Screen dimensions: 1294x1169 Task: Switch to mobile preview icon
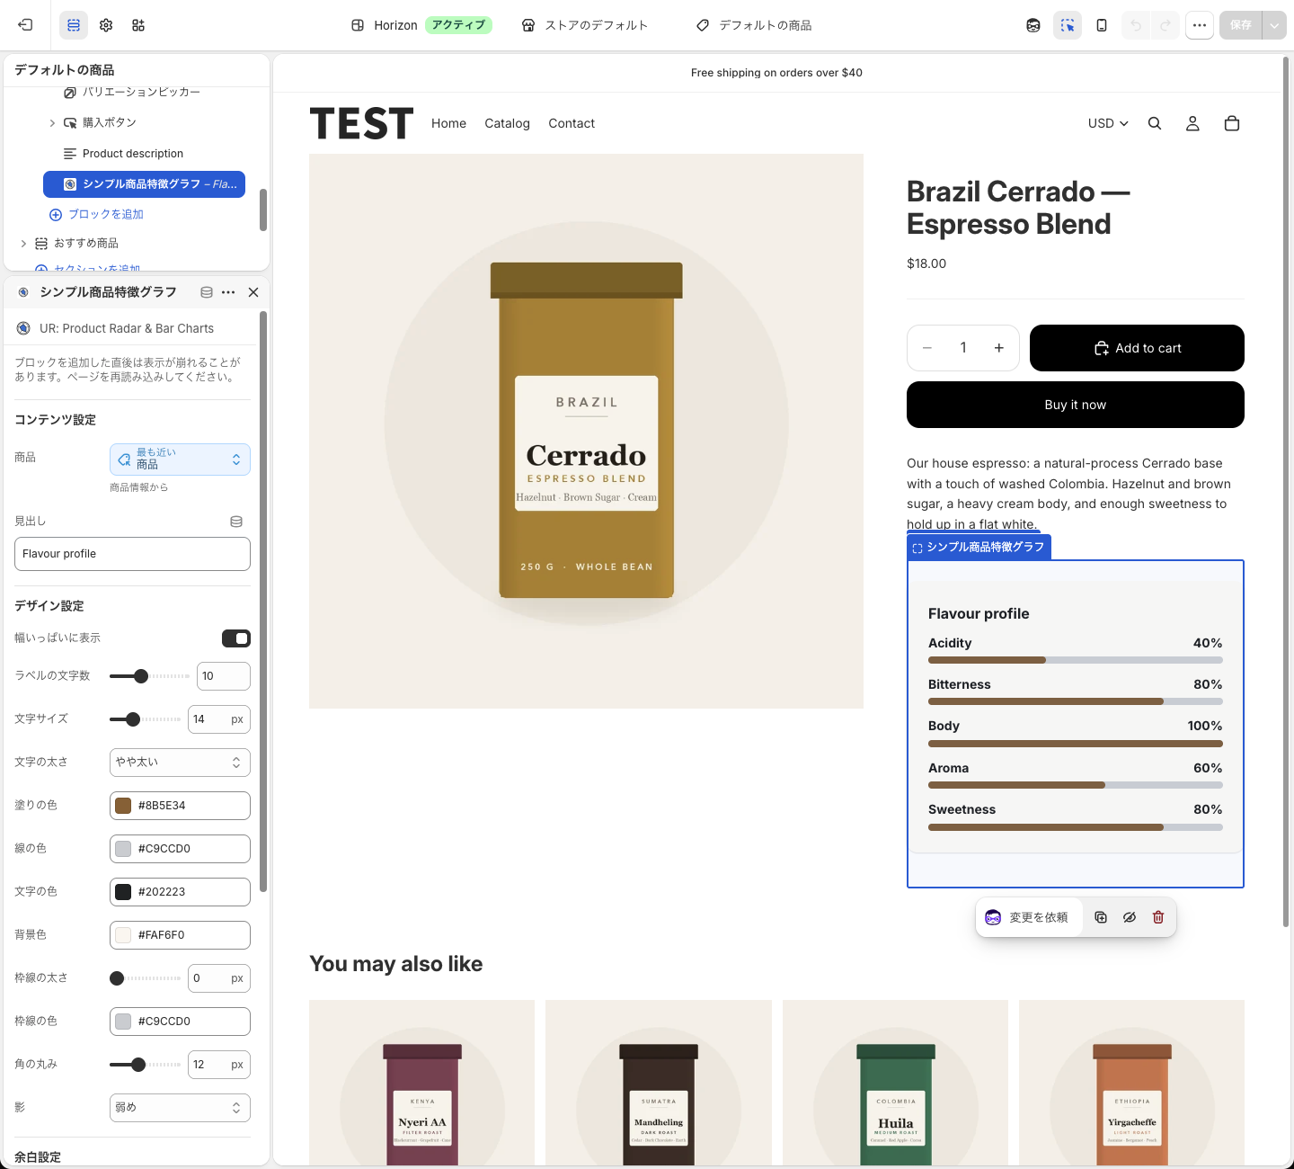coord(1102,25)
